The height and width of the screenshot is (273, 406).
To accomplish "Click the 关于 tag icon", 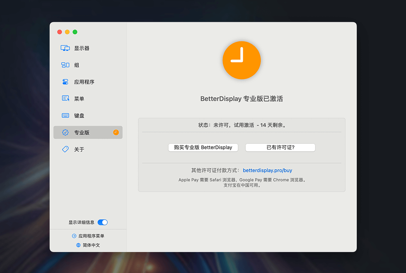I will [65, 149].
